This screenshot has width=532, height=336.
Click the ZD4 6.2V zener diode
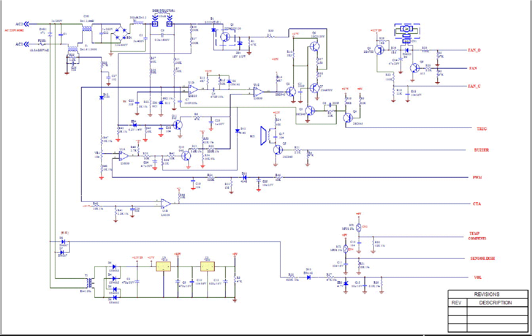click(x=134, y=125)
